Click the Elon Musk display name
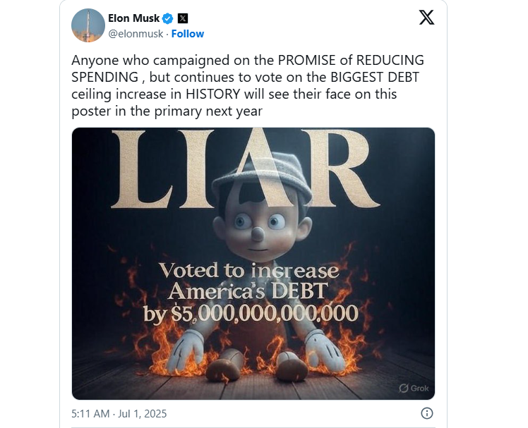528x428 pixels. point(133,18)
